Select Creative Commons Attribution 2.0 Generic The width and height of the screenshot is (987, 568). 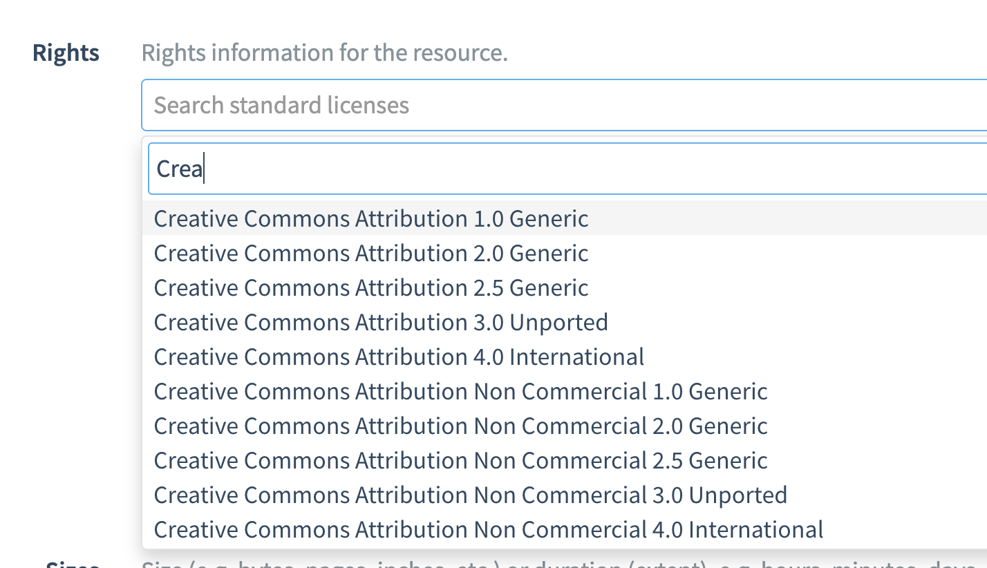point(370,252)
